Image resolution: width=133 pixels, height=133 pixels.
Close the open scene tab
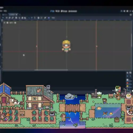16,15
